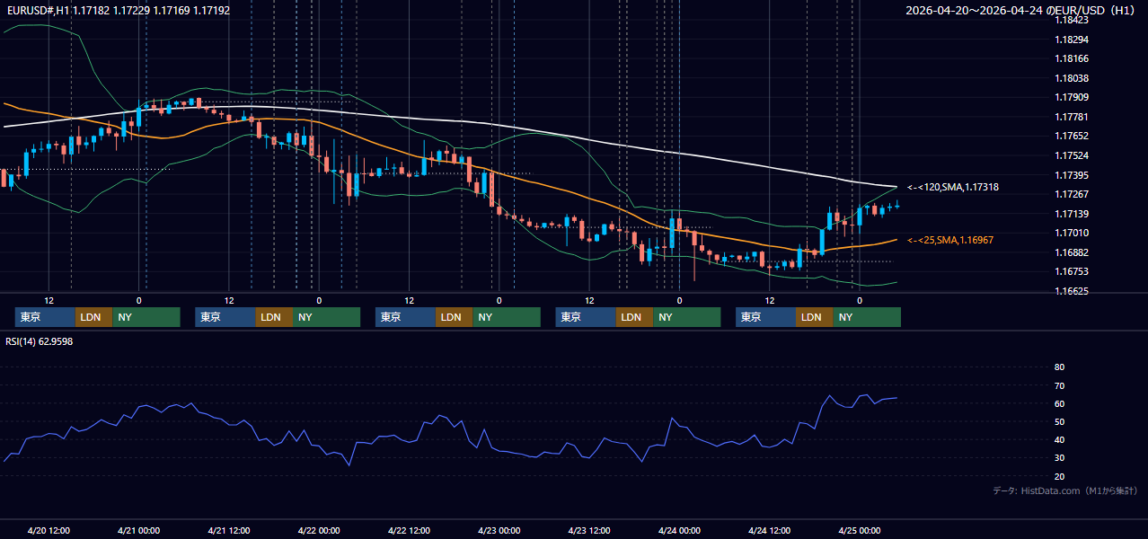Click the RSI level 70 label
The width and height of the screenshot is (1148, 539).
(x=1059, y=385)
